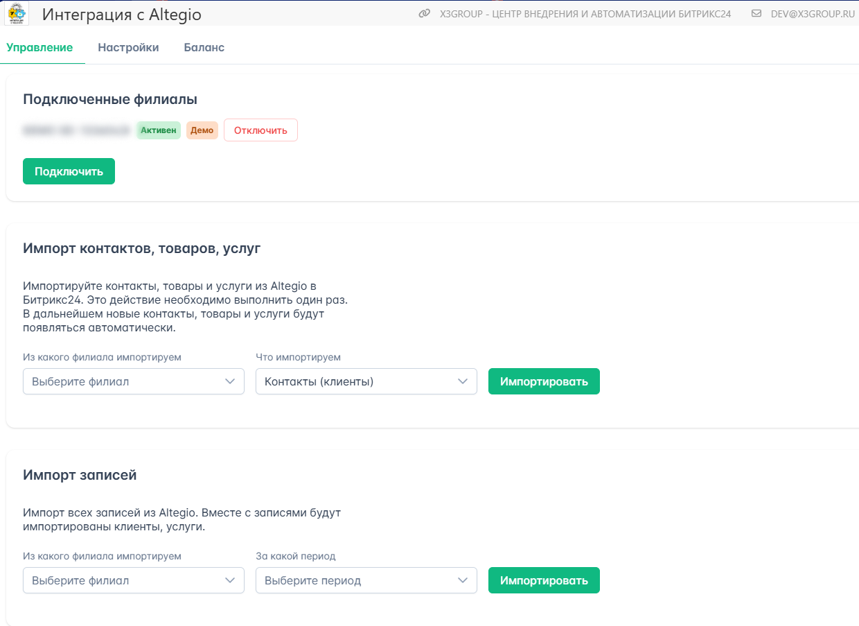This screenshot has width=859, height=626.
Task: Click Импортировать in contacts, products, services section
Action: point(544,381)
